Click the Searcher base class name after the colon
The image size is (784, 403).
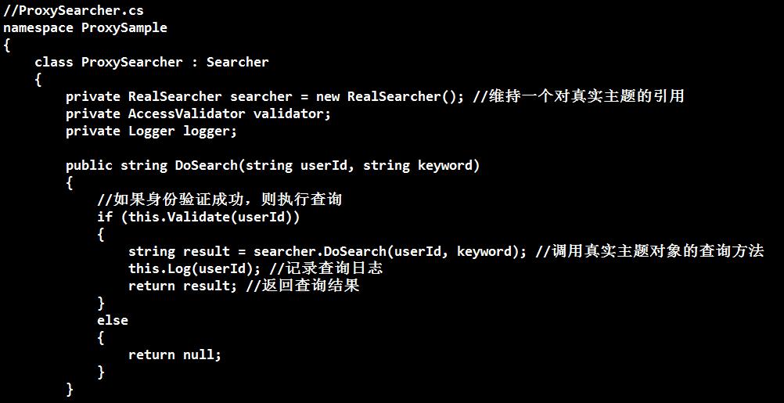coord(237,62)
